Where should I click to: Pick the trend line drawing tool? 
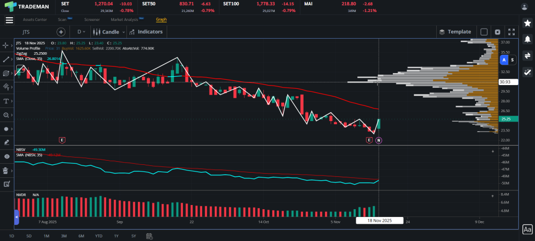[6, 59]
